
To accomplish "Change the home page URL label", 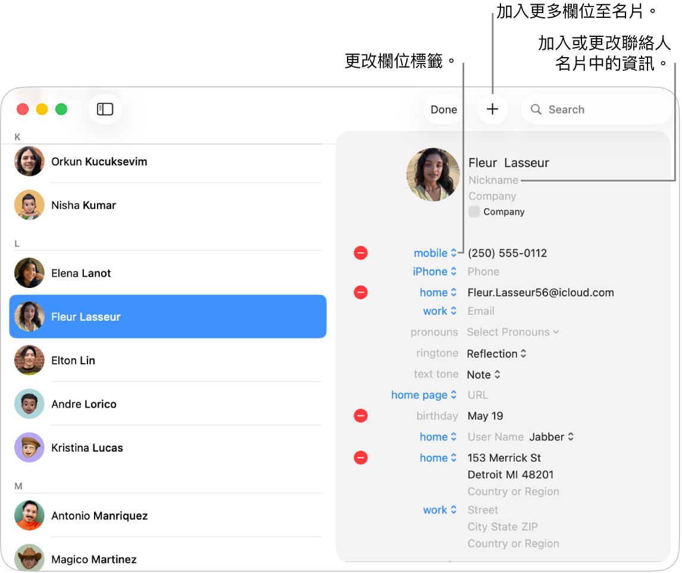I will pyautogui.click(x=424, y=395).
